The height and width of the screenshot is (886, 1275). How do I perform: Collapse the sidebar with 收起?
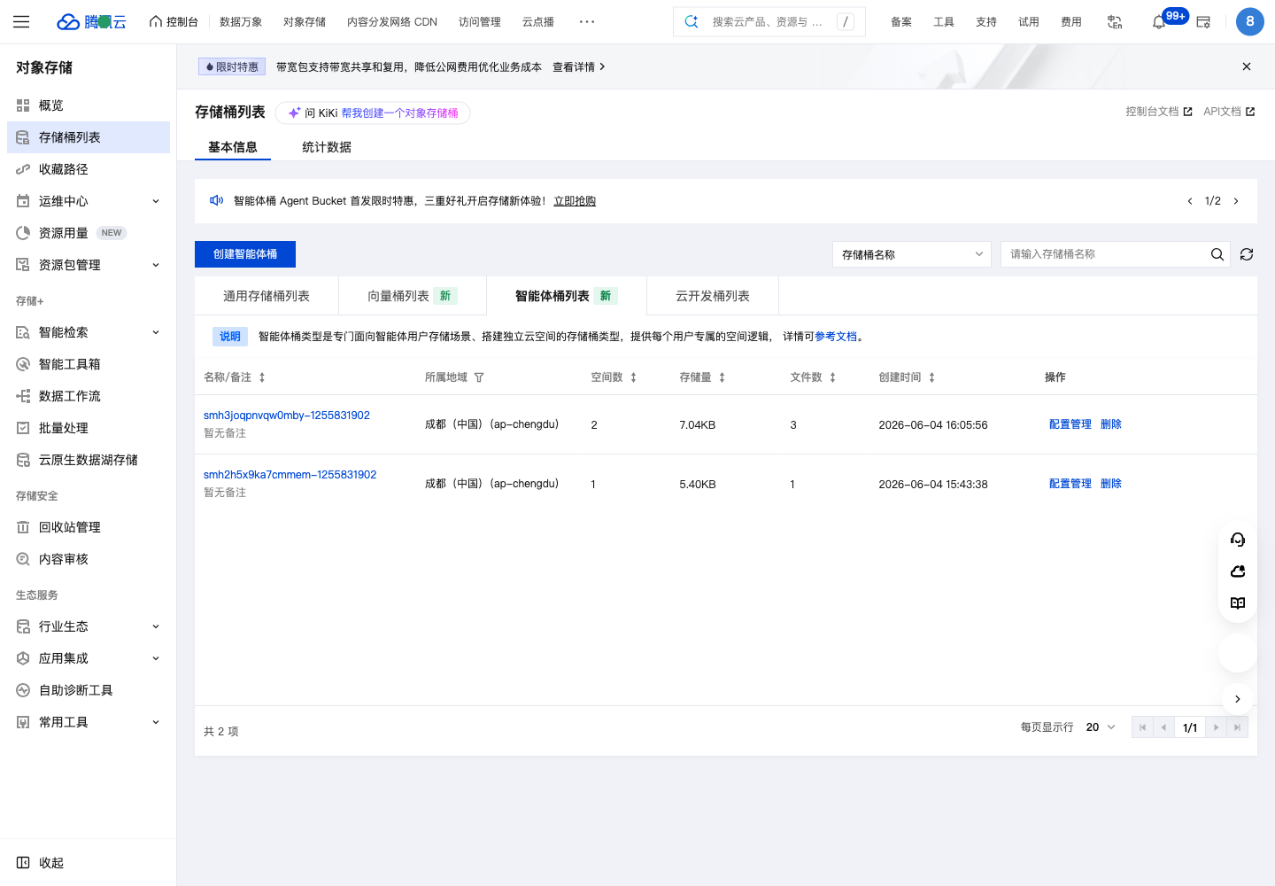(41, 863)
